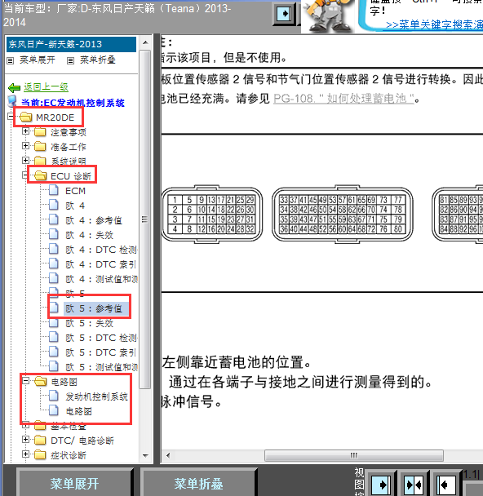Click the ECU 诊断 folder icon
The image size is (483, 496).
pyautogui.click(x=41, y=175)
